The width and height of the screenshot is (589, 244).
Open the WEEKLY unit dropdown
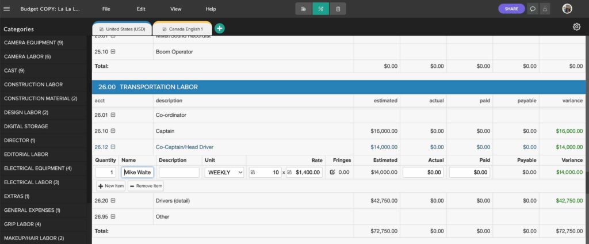click(x=224, y=172)
